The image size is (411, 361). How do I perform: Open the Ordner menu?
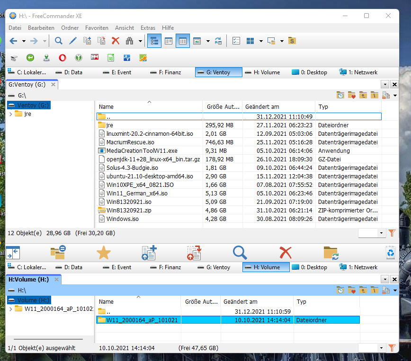pyautogui.click(x=70, y=28)
